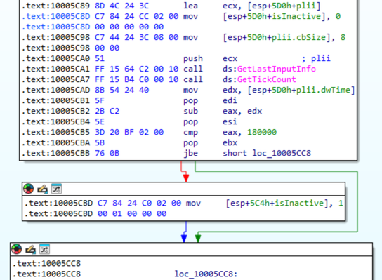
Task: Select constant 180000 in cmp instruction
Action: (262, 132)
